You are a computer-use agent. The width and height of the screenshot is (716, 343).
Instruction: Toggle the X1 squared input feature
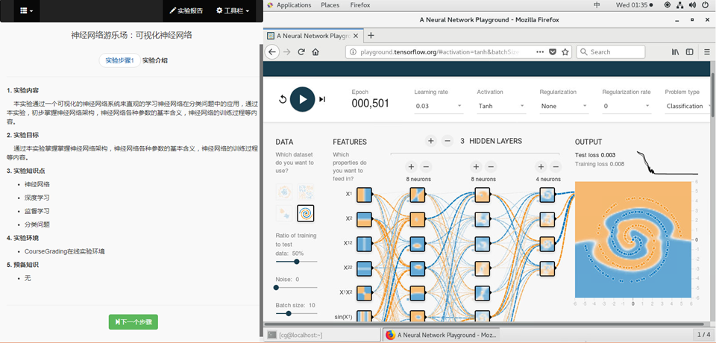[364, 244]
